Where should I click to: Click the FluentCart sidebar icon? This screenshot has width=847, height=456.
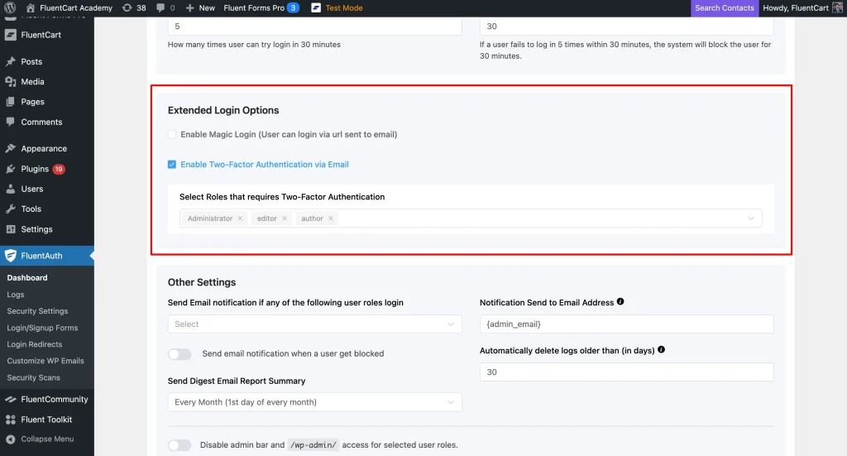click(x=10, y=35)
